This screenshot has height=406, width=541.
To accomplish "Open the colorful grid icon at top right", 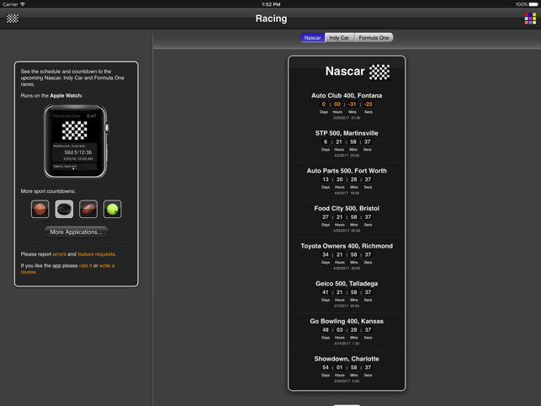I will coord(530,19).
